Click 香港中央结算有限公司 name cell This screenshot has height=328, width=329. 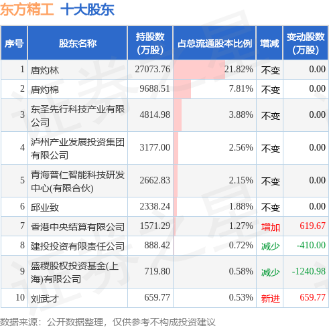coord(78,227)
